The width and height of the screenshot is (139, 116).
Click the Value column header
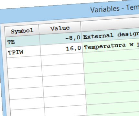[60, 28]
